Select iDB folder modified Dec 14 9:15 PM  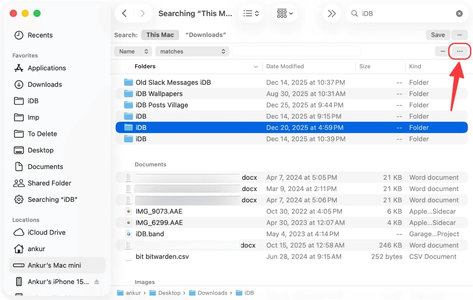291,116
